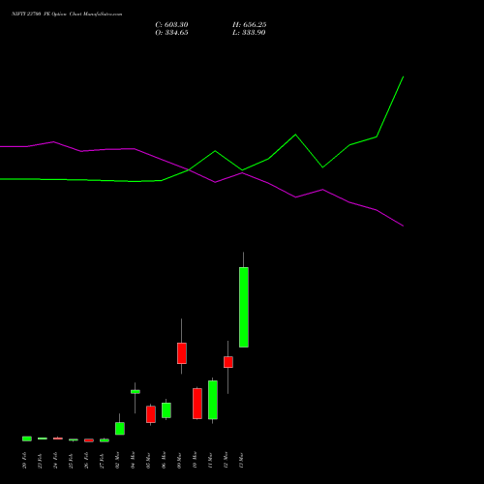Select the high value 'H: 656.25'
This screenshot has height=484, width=484.
click(250, 25)
